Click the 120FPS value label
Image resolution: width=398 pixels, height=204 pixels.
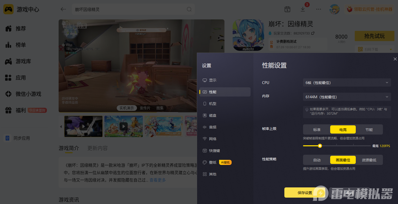click(x=385, y=146)
